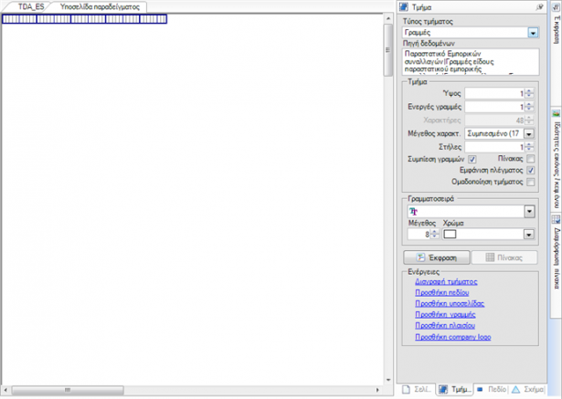Image resolution: width=562 pixels, height=399 pixels.
Task: Click the Πίνακας button
Action: pyautogui.click(x=504, y=257)
